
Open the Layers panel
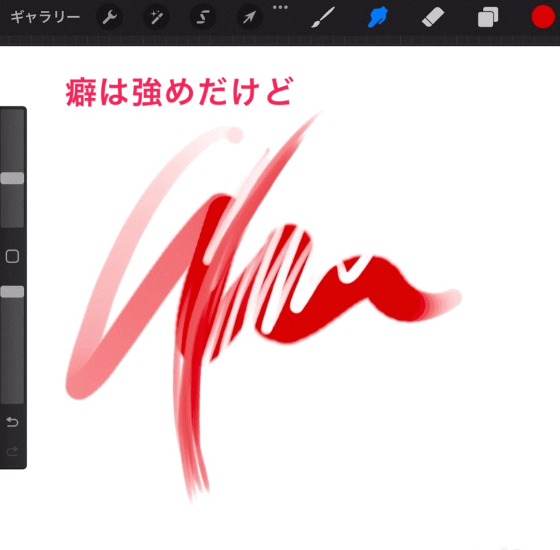[488, 18]
